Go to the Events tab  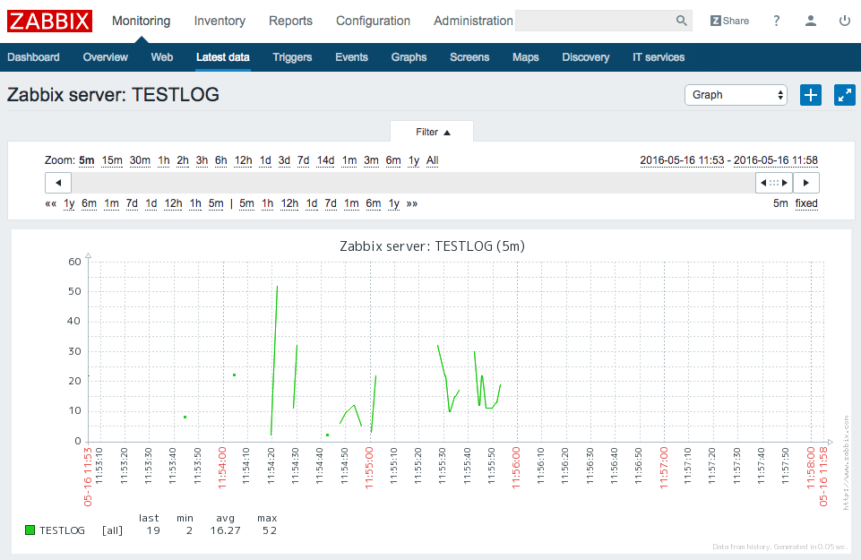point(351,57)
